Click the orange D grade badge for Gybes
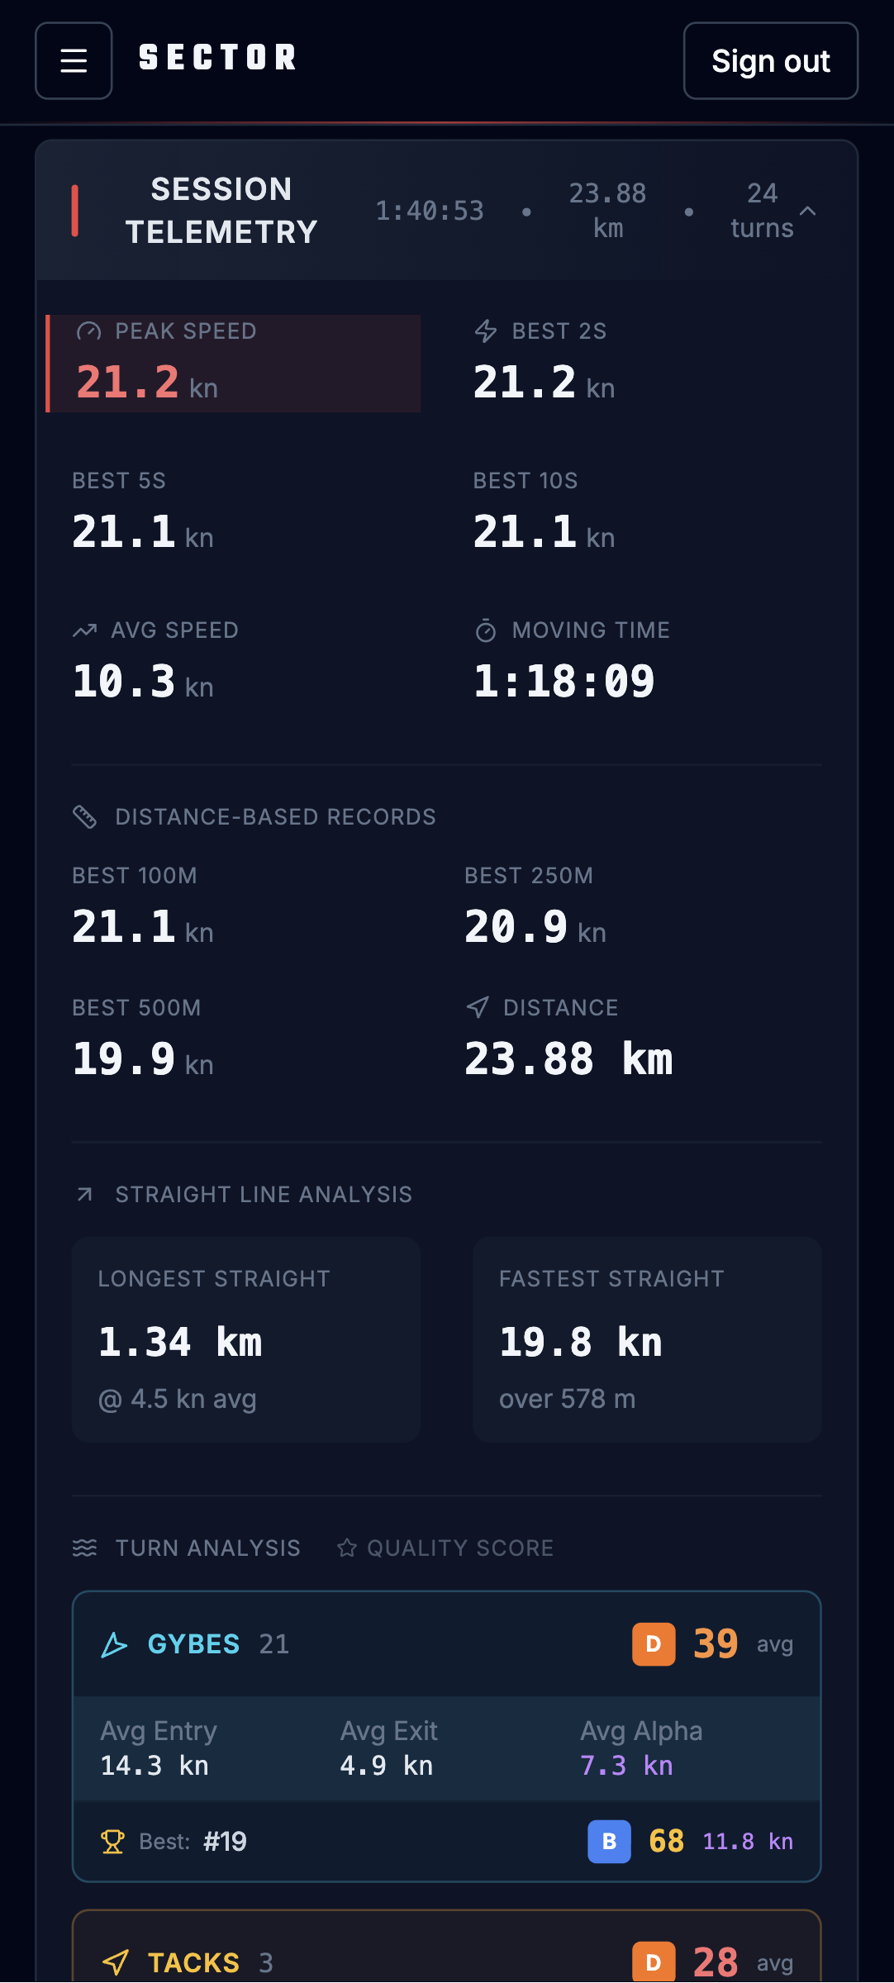The width and height of the screenshot is (894, 1983). pos(654,1644)
